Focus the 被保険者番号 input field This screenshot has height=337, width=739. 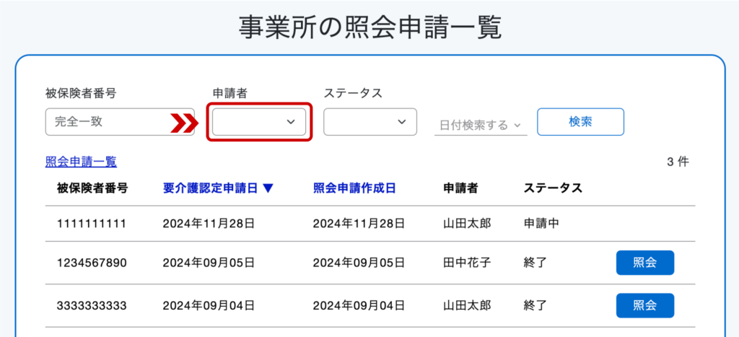coord(120,122)
